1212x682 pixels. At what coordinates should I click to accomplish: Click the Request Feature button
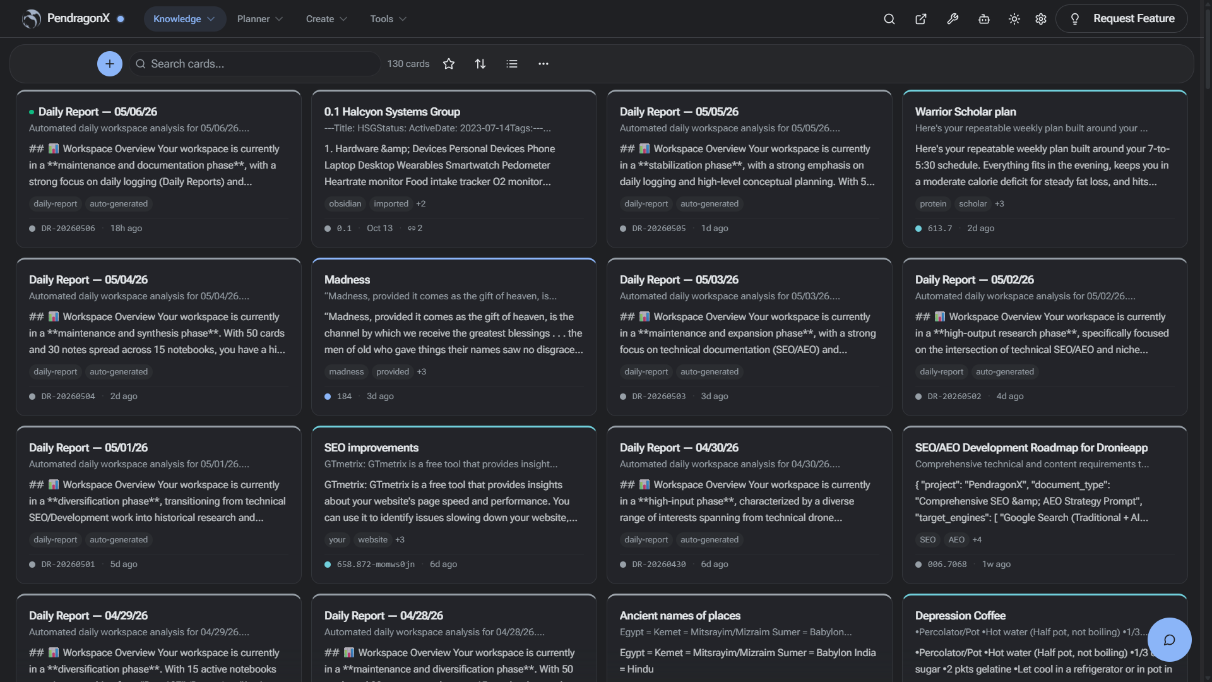click(1122, 19)
